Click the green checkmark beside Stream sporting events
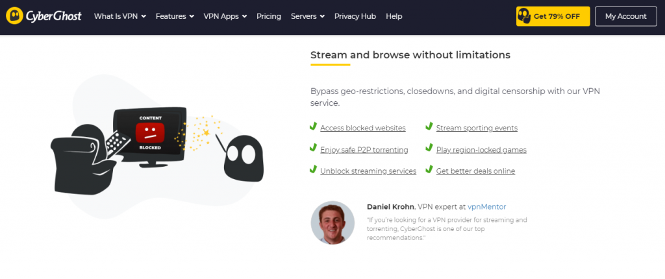This screenshot has width=665, height=279. [429, 126]
